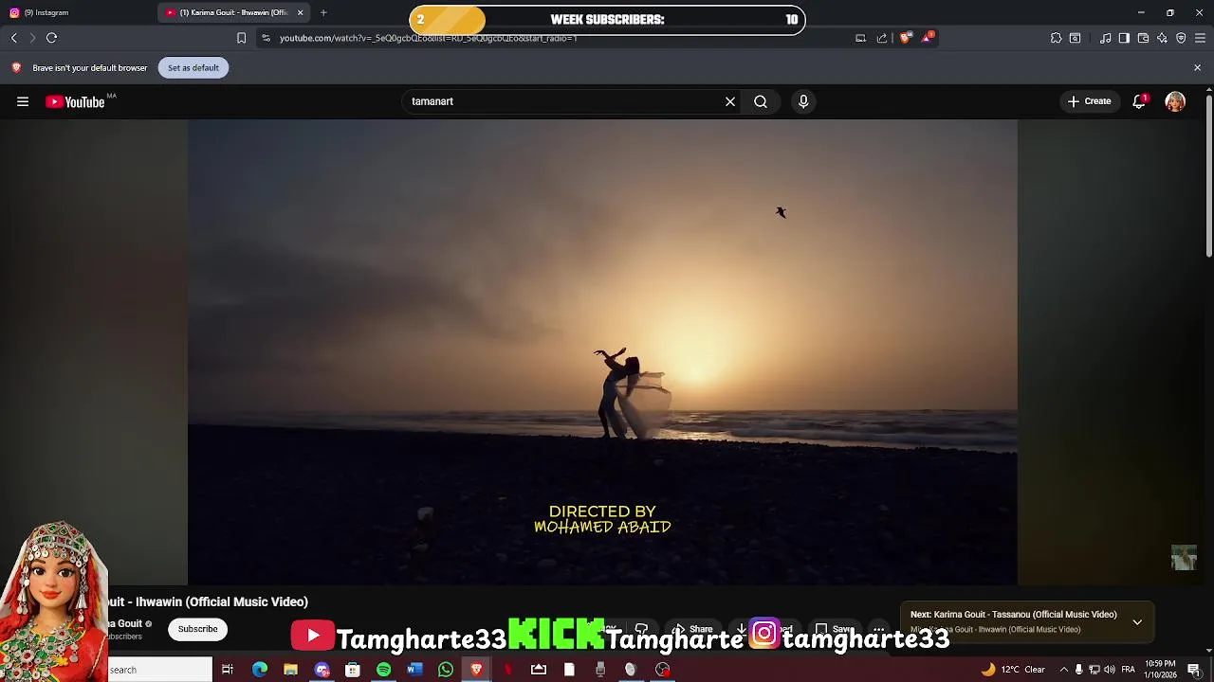Close the Karima Gouit YouTube tab
1214x682 pixels.
[300, 12]
